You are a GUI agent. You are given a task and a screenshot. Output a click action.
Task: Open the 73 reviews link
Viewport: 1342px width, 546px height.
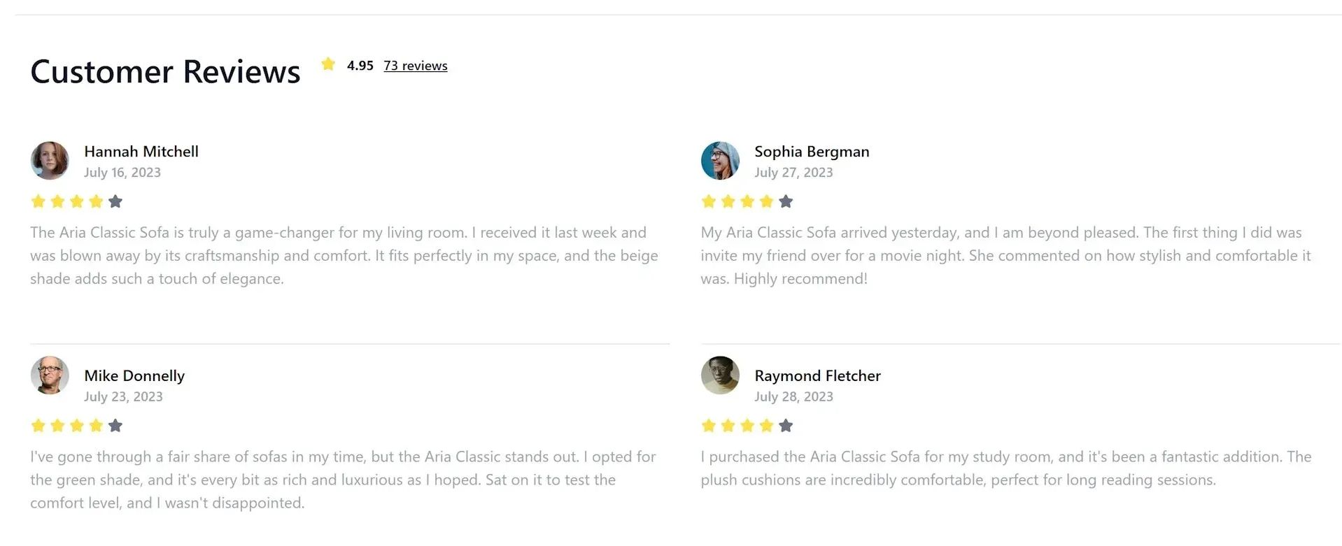(415, 65)
